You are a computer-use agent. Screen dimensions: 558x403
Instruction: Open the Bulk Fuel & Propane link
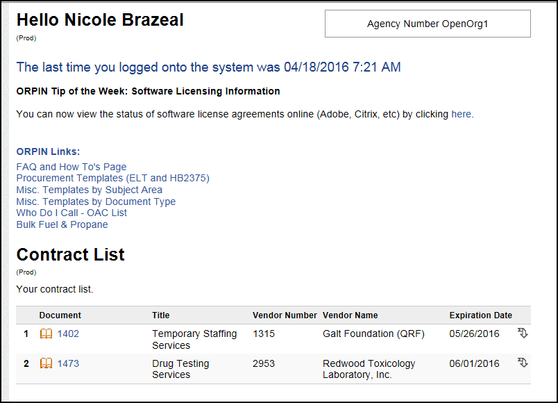coord(62,224)
